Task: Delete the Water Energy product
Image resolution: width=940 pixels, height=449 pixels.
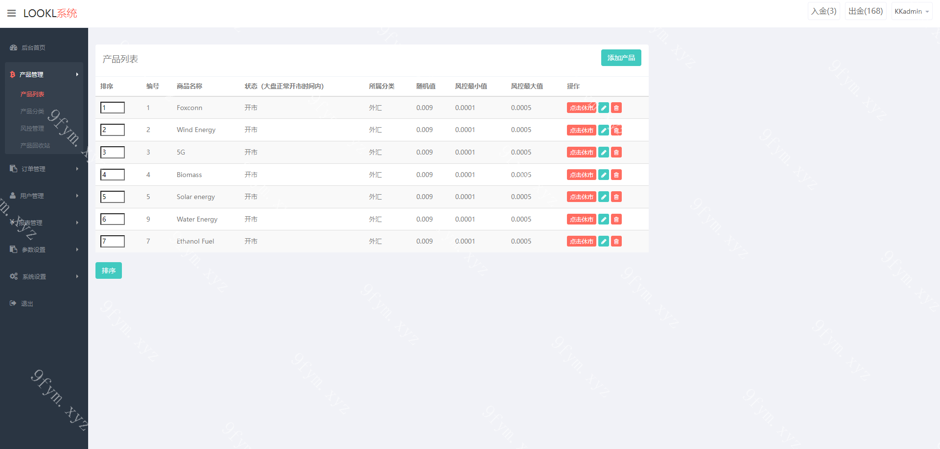Action: (616, 219)
